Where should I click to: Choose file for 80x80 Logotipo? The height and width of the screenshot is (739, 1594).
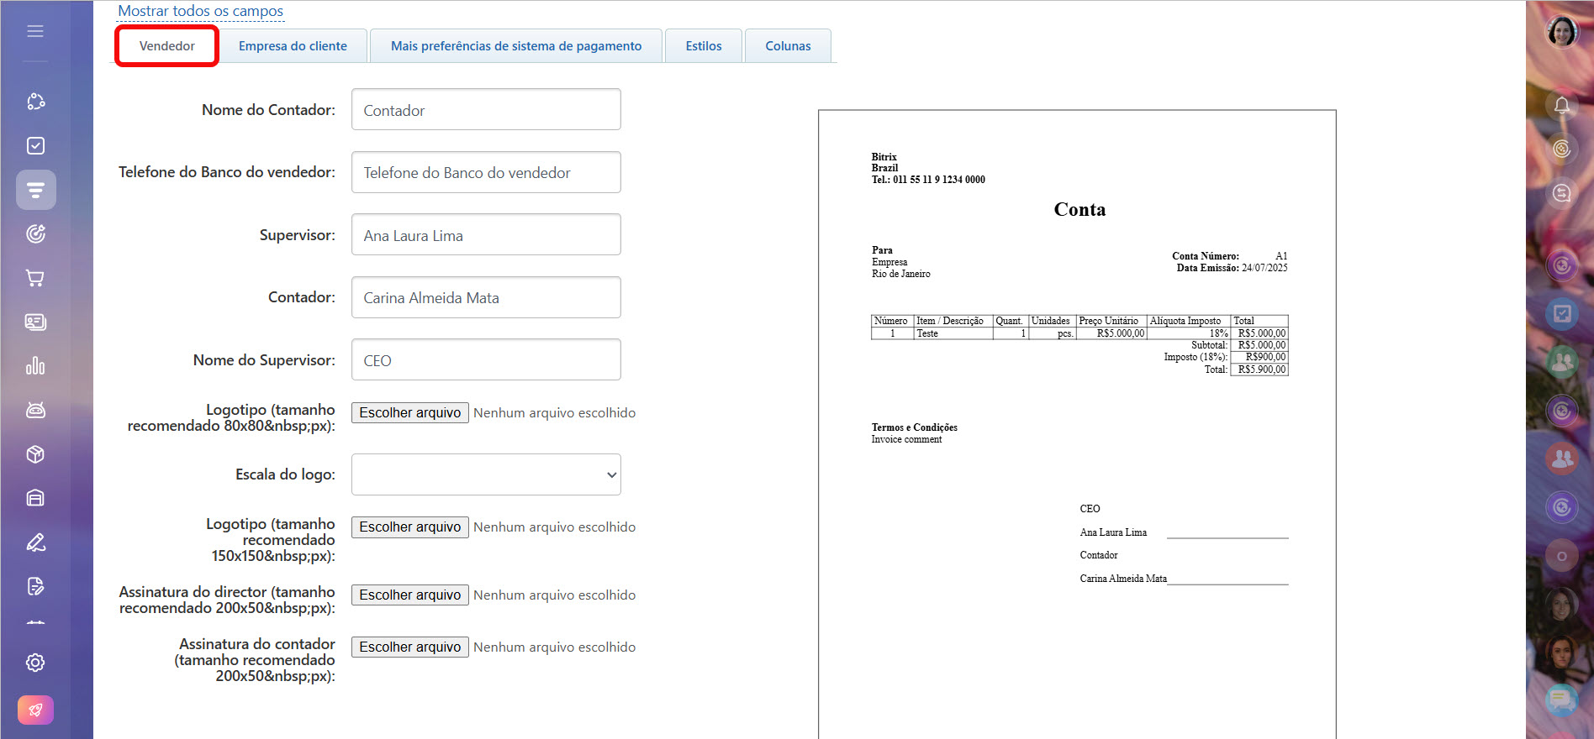[409, 412]
